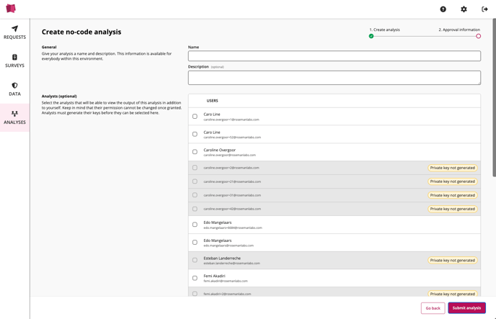
Task: Click the Approval information step circle
Action: [x=478, y=36]
